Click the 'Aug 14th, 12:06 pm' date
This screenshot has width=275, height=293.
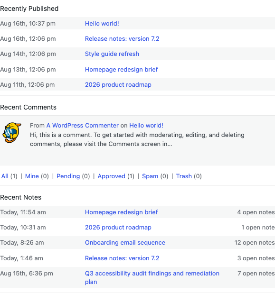point(28,54)
